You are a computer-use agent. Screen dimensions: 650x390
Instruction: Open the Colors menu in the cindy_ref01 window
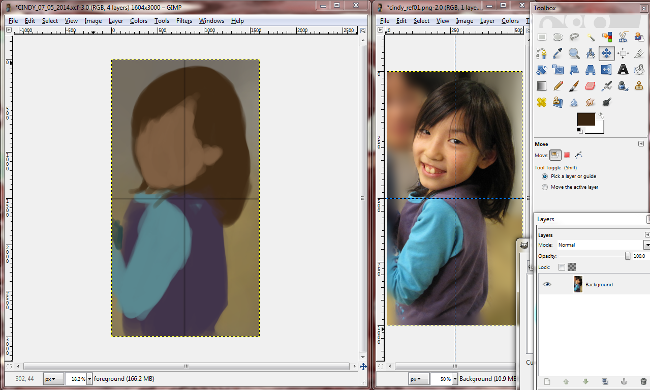(510, 21)
